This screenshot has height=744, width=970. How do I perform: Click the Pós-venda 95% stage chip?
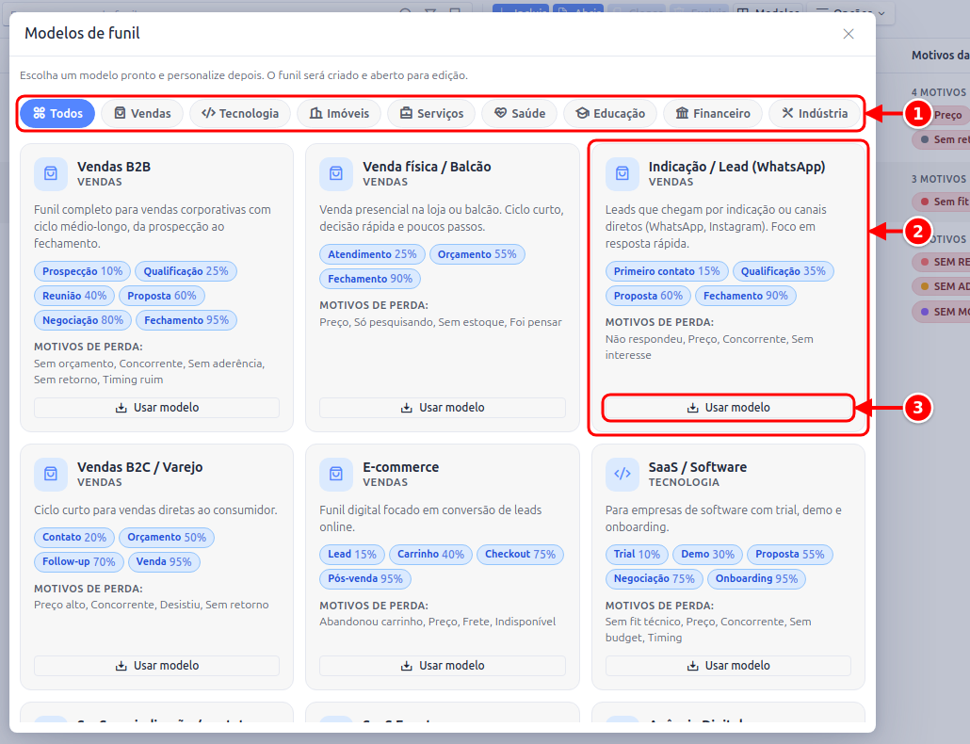pyautogui.click(x=365, y=579)
